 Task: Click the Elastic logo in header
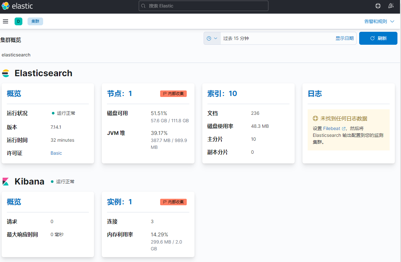tap(17, 6)
